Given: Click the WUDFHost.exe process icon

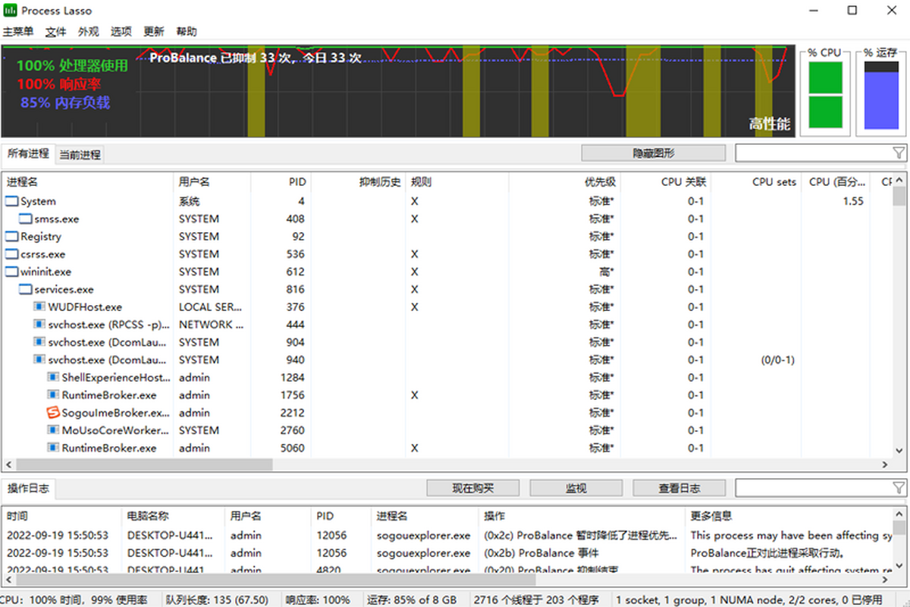Looking at the screenshot, I should 39,307.
